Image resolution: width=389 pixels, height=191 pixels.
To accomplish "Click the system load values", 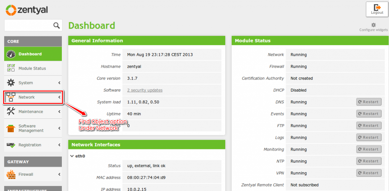I will coord(143,102).
